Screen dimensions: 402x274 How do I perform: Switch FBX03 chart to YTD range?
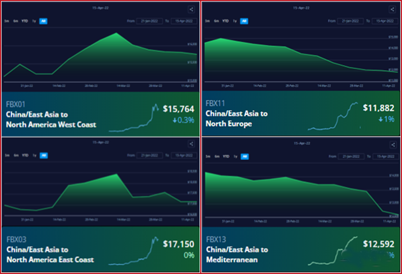pos(25,156)
